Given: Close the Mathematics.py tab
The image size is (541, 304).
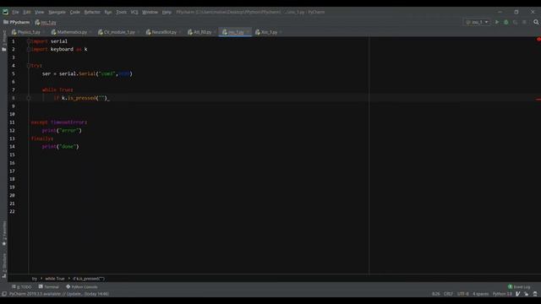Looking at the screenshot, I should coord(90,32).
